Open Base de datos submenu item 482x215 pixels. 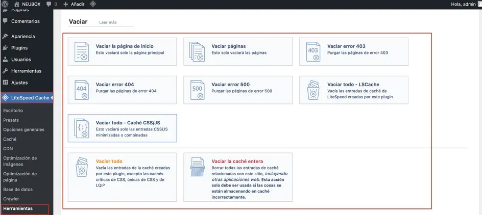click(x=18, y=189)
